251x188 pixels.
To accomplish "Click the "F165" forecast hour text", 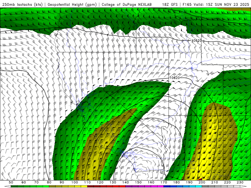I will tap(187, 4).
